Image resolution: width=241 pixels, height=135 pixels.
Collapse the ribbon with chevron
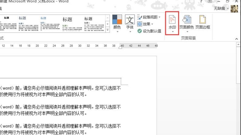pos(236,39)
